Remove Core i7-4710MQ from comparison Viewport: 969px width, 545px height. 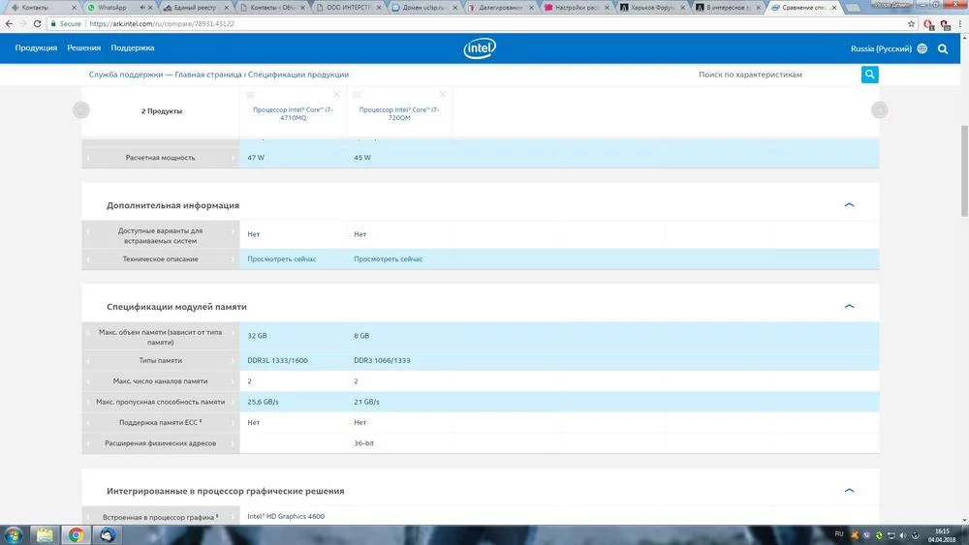[x=337, y=94]
